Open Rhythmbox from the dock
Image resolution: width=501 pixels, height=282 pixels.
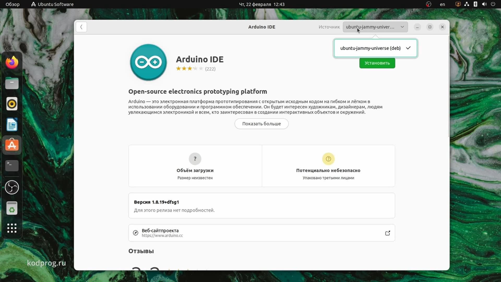pos(12,104)
